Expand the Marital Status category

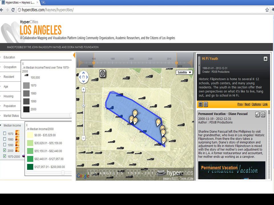click(11, 116)
